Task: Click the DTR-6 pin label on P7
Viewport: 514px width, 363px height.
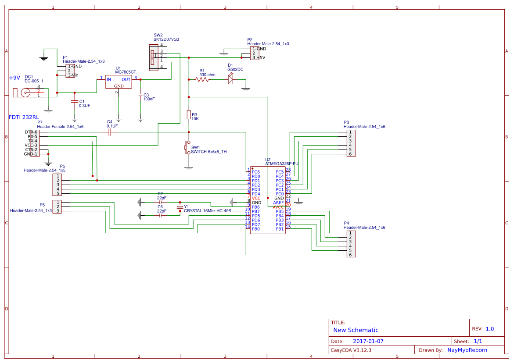Action: pos(31,132)
